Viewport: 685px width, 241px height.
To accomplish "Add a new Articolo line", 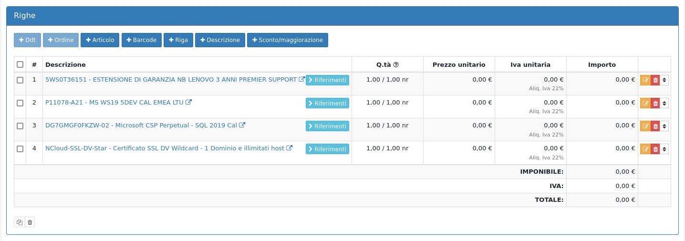I will [x=100, y=40].
